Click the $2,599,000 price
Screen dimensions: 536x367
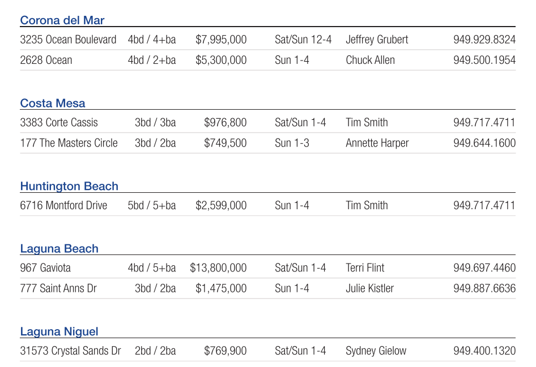(221, 205)
